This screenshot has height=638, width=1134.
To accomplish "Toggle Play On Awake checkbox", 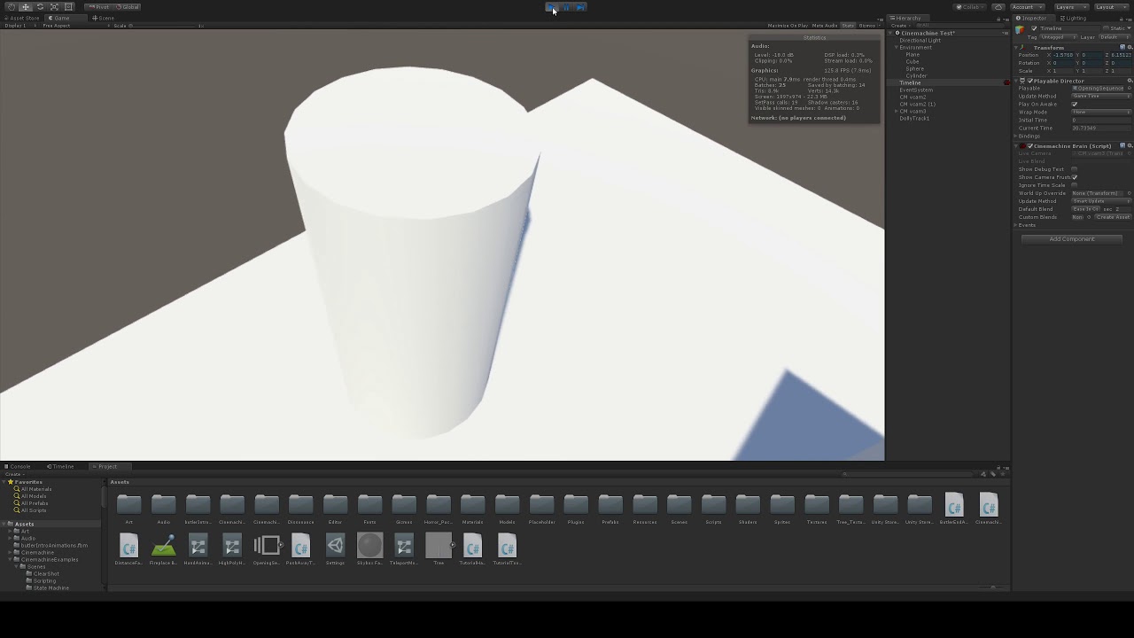I will pyautogui.click(x=1075, y=105).
